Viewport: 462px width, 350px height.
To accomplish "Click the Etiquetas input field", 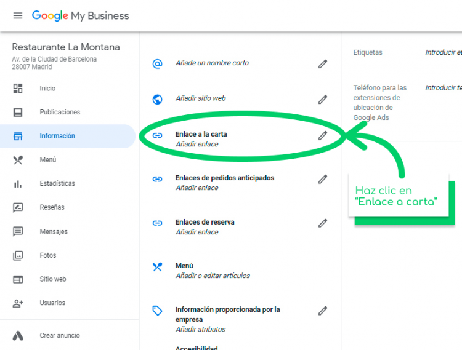I will click(x=444, y=52).
